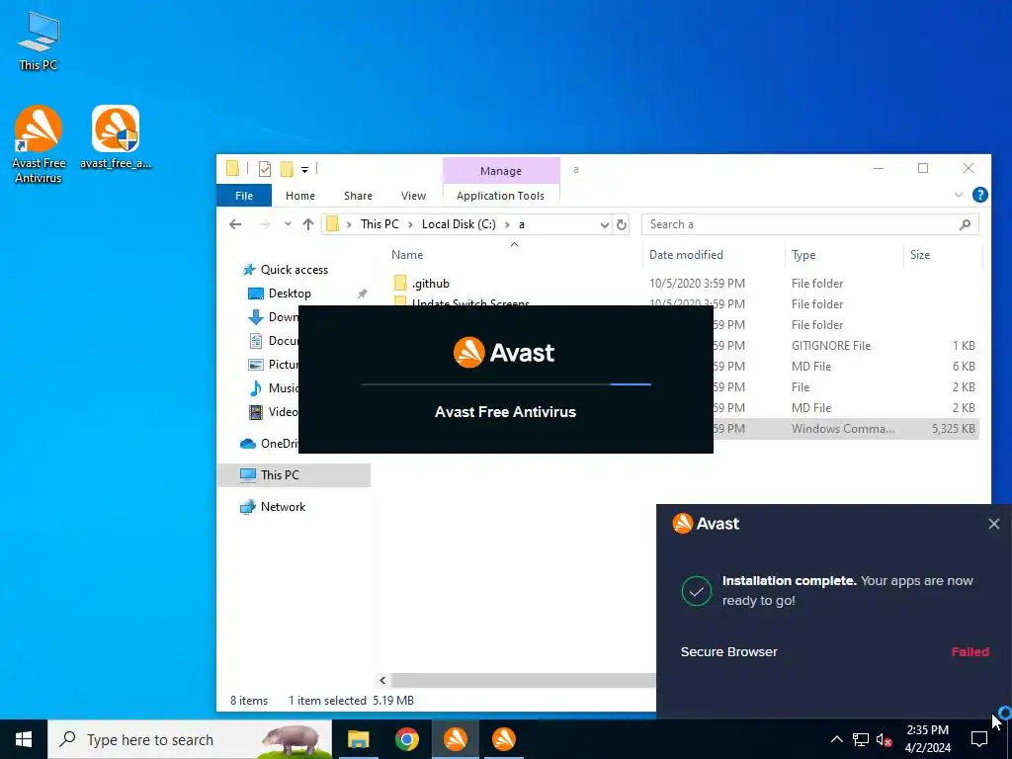This screenshot has height=759, width=1012.
Task: Click the Forward arrow in Explorer
Action: (x=264, y=224)
